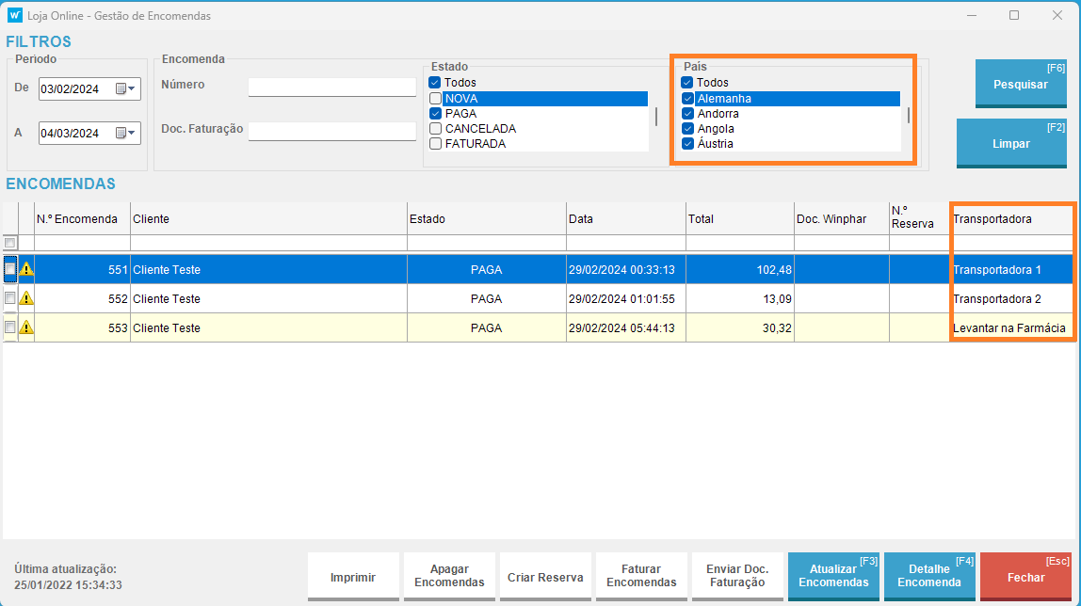Click warning icon on order 551
Screen dimensions: 1081x606
coord(26,269)
